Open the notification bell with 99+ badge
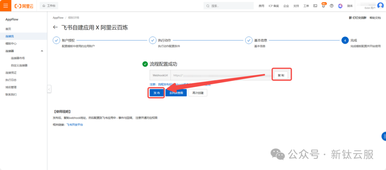This screenshot has height=170, width=386. click(x=323, y=5)
